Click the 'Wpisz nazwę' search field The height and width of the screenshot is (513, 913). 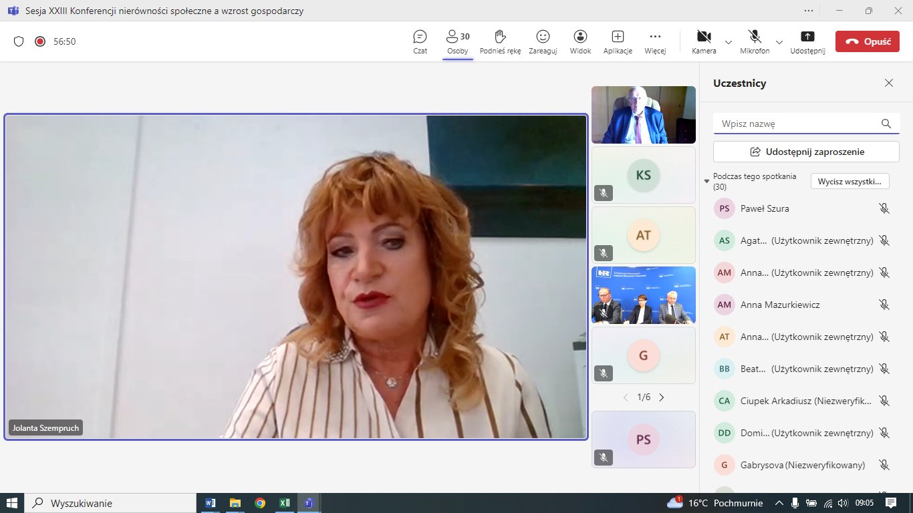[799, 124]
